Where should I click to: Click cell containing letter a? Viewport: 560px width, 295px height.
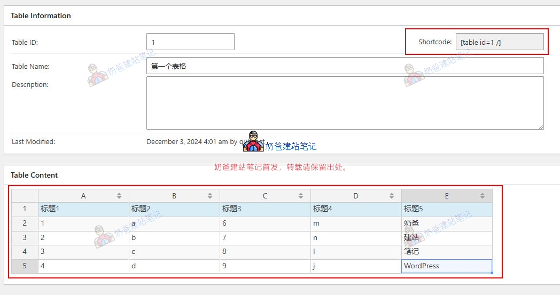coord(174,224)
